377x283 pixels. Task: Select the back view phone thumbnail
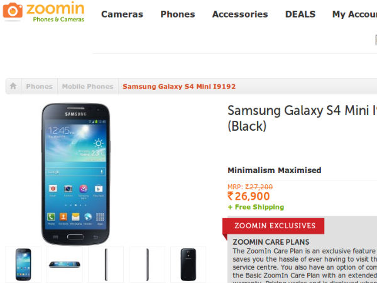(188, 265)
